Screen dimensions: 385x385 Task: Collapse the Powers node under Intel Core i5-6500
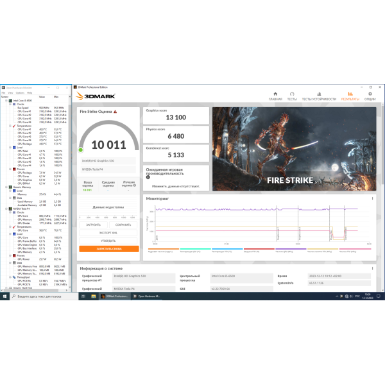coord(10,169)
